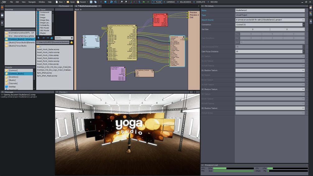The width and height of the screenshot is (313, 176).
Task: Click the green forward arrow in the main toolbar
Action: pos(148,2)
